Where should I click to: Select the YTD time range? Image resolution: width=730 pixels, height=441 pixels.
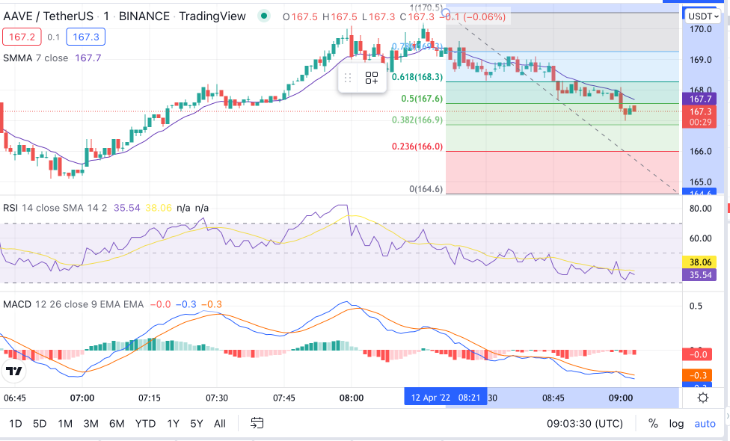pyautogui.click(x=145, y=423)
